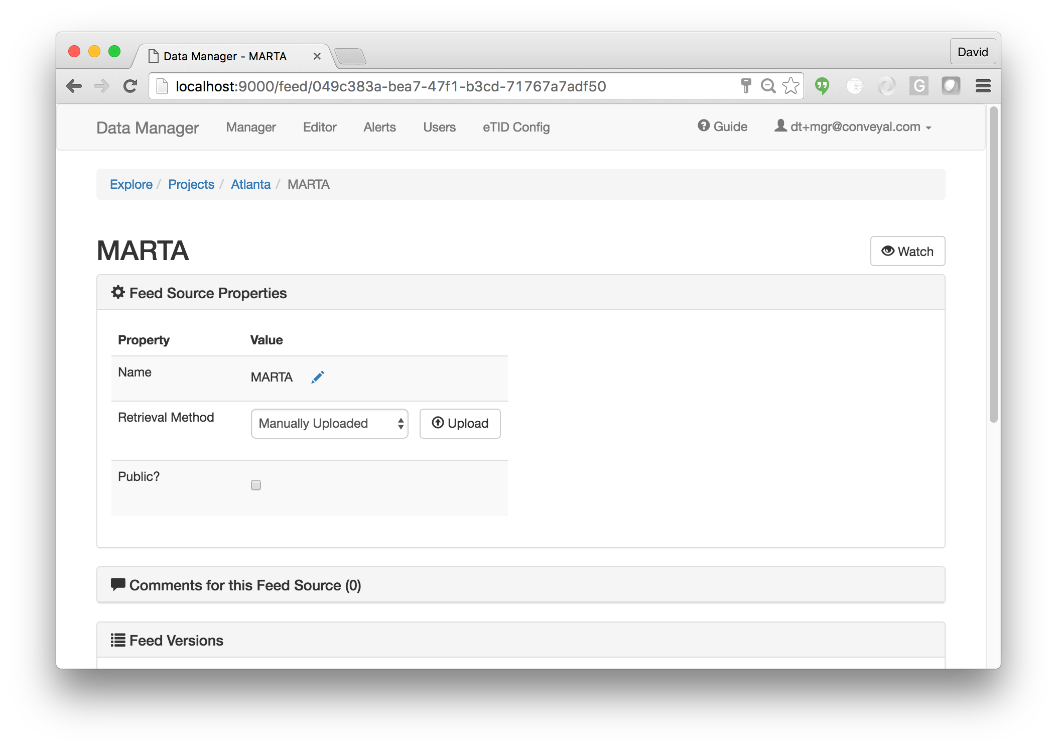Open a new browser tab
1057x749 pixels.
coord(350,56)
